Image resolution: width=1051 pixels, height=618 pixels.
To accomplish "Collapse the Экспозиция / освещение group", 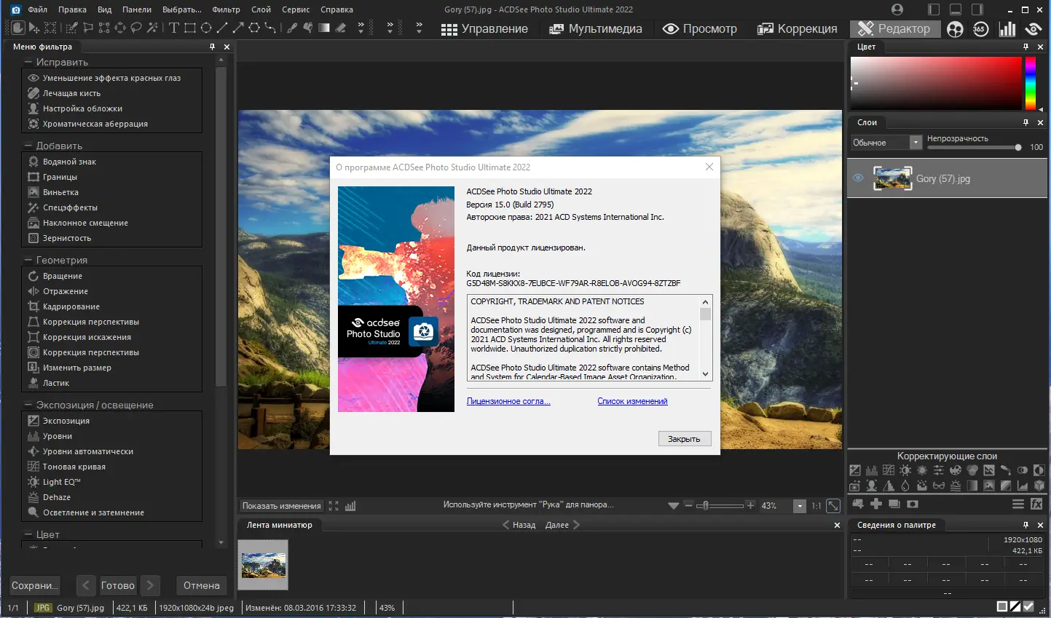I will click(28, 405).
